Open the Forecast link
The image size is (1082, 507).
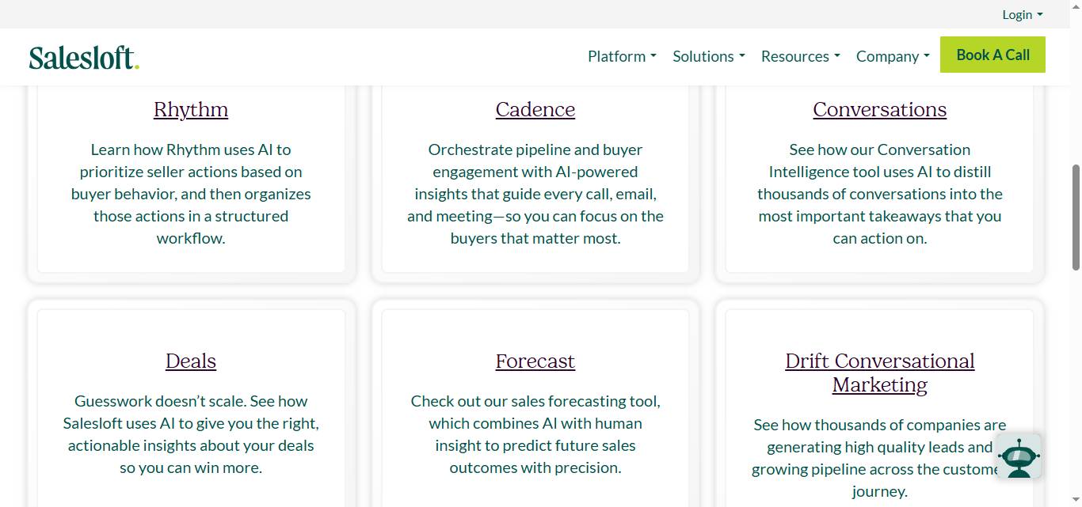pyautogui.click(x=535, y=361)
